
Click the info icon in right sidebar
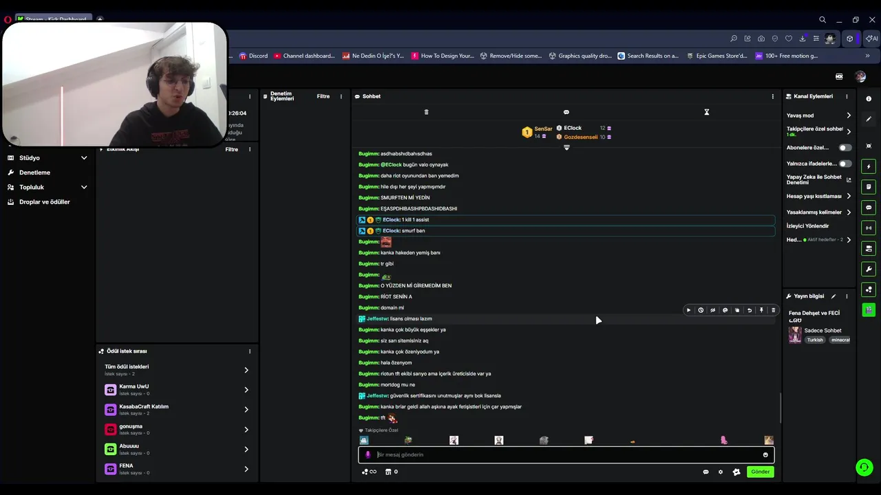tap(869, 98)
